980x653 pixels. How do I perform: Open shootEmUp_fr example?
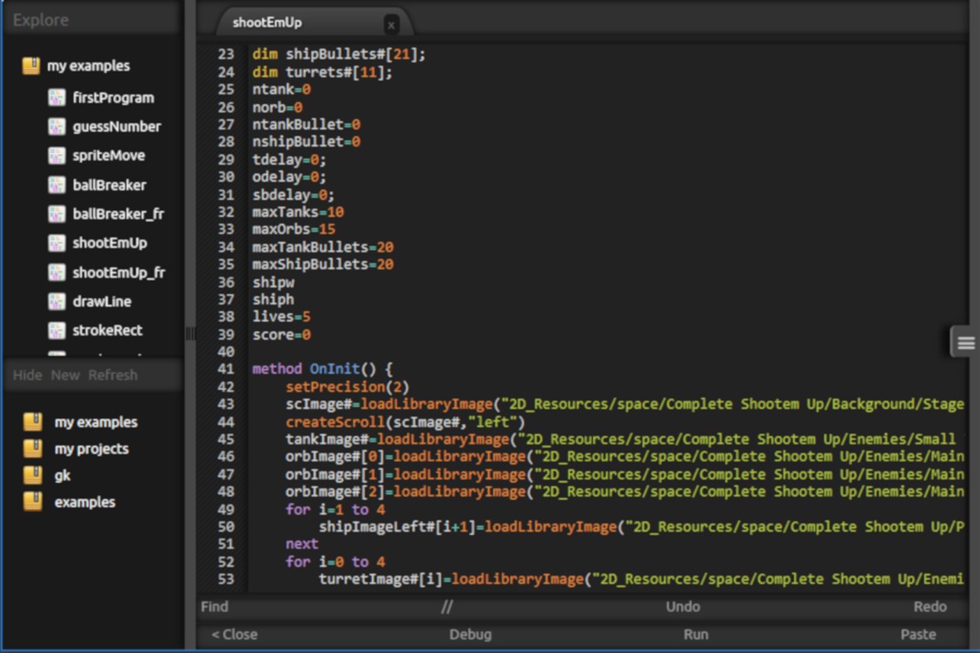tap(119, 272)
